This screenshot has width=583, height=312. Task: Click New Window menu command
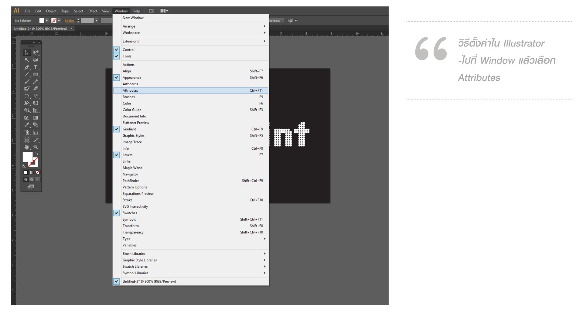[x=133, y=18]
